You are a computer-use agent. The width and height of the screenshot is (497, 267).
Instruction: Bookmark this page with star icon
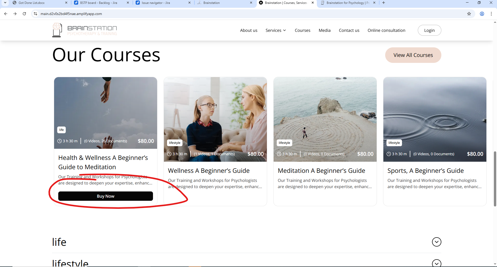[x=469, y=14]
